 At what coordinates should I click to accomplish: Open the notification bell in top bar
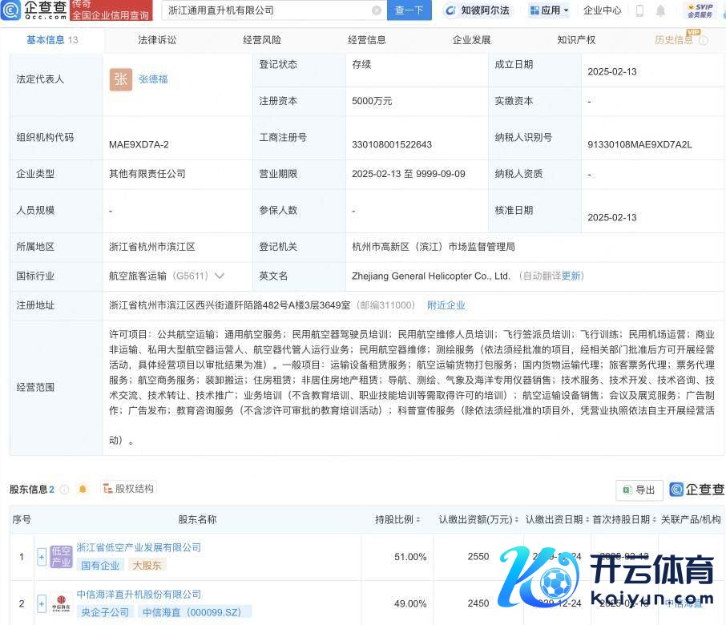(660, 10)
